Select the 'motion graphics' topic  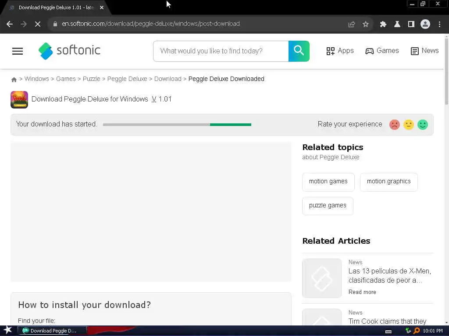click(388, 182)
